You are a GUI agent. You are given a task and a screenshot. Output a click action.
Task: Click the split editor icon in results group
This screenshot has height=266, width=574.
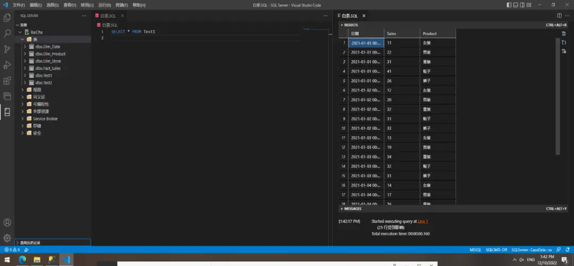pos(559,16)
